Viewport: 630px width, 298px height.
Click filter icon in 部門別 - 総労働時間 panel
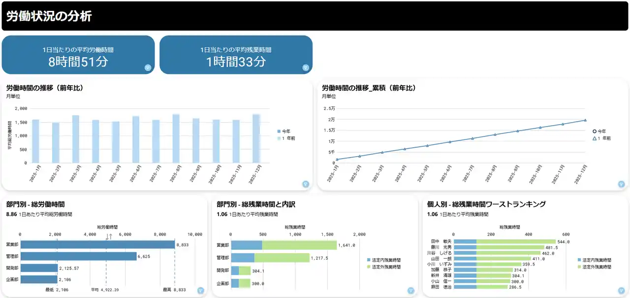(x=200, y=291)
